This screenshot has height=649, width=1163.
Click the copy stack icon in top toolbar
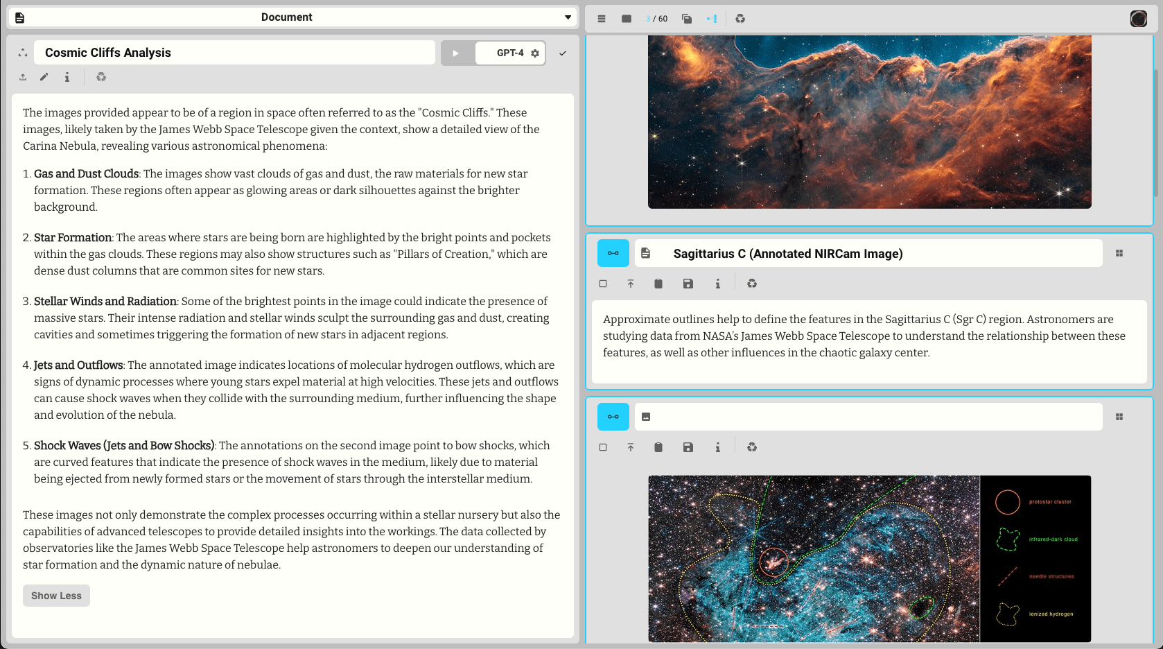[x=687, y=19]
